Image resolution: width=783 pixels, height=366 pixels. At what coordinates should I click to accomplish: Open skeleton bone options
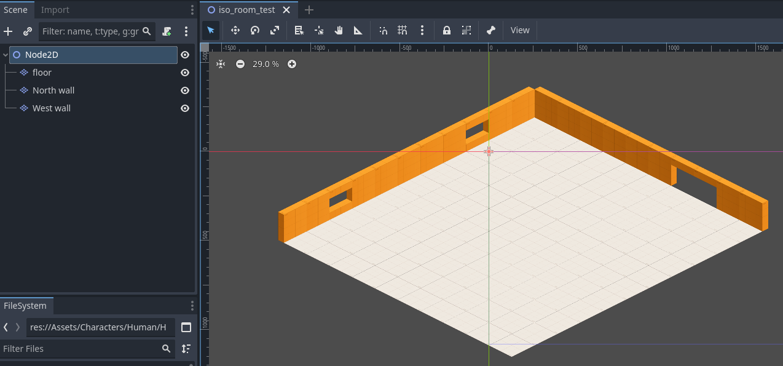pyautogui.click(x=490, y=30)
